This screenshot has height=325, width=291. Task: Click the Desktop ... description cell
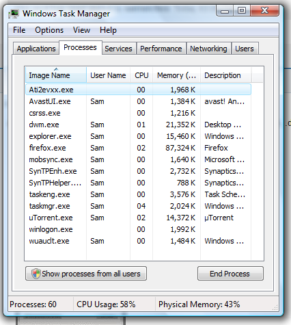pyautogui.click(x=223, y=125)
